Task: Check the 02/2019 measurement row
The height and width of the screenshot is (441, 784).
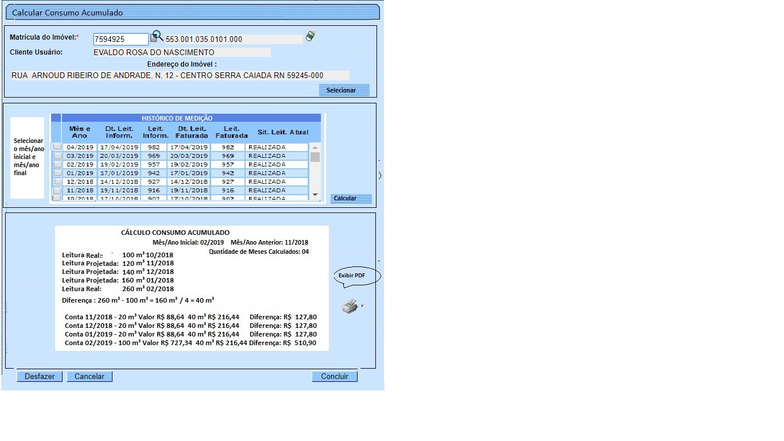Action: pyautogui.click(x=57, y=164)
